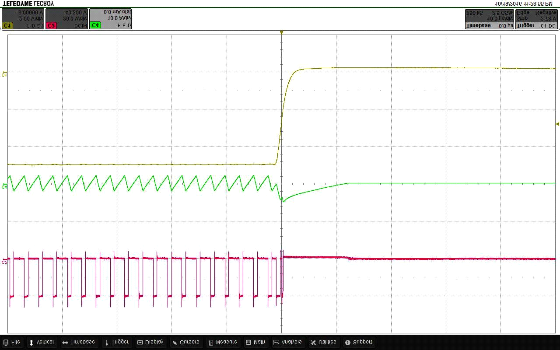Open the Utilities menu

(323, 342)
